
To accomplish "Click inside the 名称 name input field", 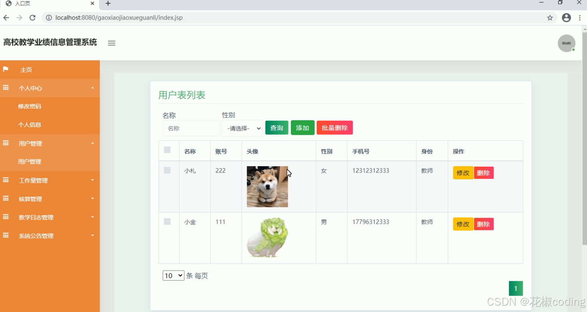I will [191, 128].
